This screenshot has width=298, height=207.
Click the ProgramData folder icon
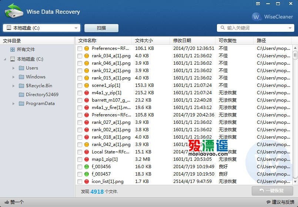click(x=21, y=103)
